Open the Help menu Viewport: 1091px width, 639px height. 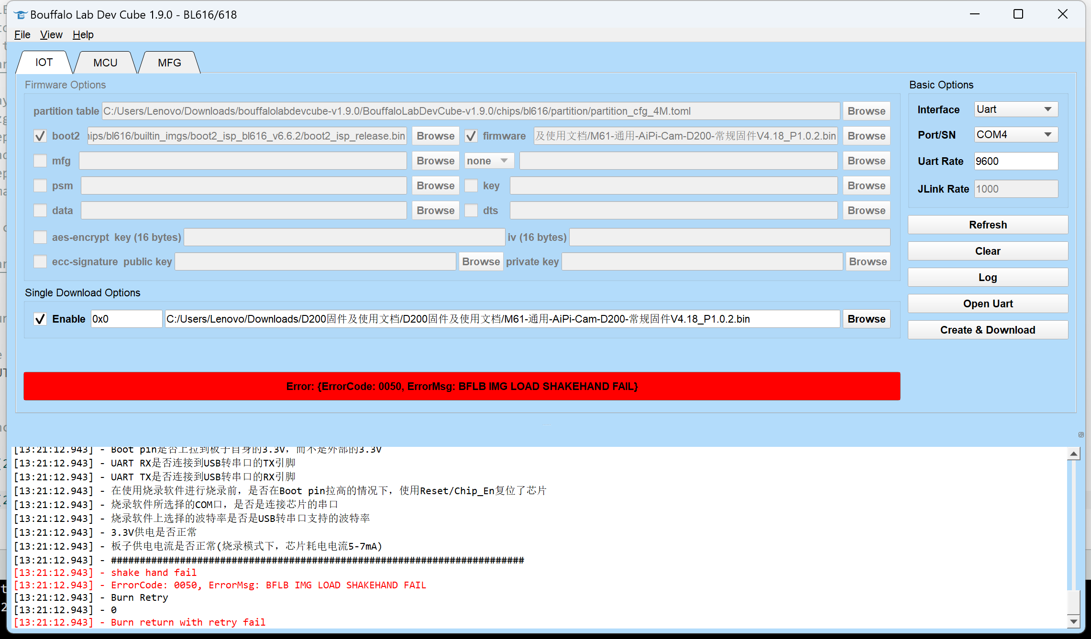83,35
